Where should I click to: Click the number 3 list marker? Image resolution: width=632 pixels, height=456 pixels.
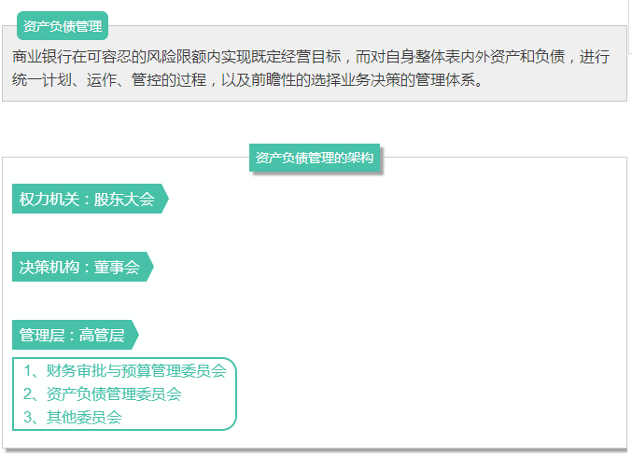pyautogui.click(x=29, y=417)
